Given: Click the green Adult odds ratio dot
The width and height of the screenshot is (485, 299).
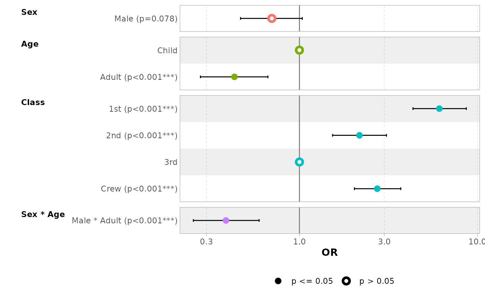Looking at the screenshot, I should point(234,77).
